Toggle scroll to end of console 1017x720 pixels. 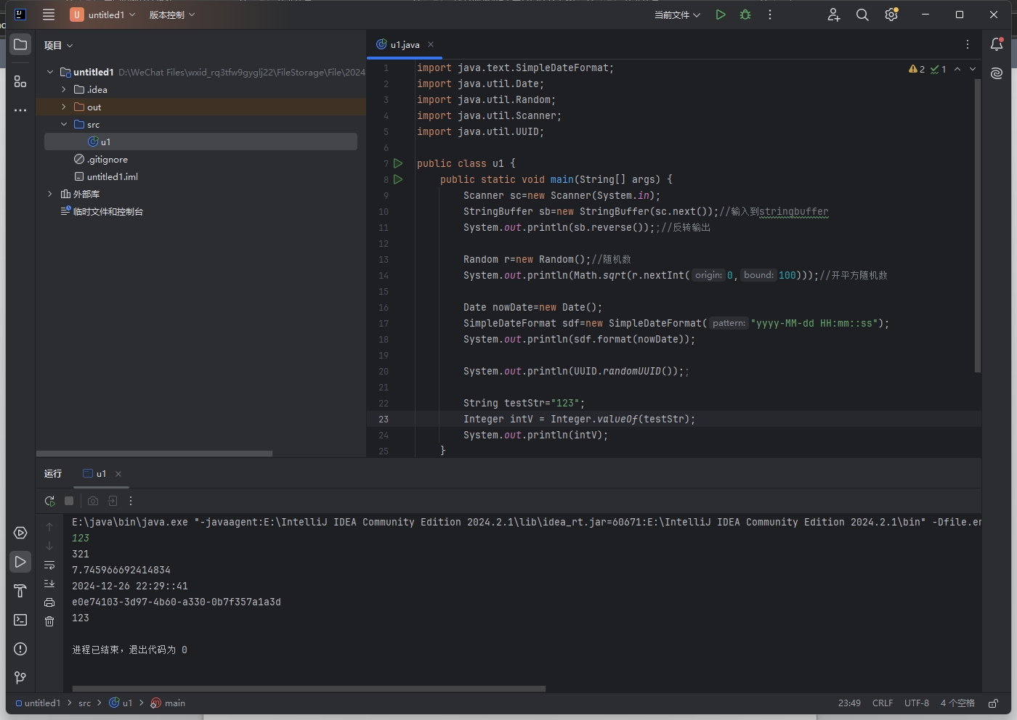49,584
